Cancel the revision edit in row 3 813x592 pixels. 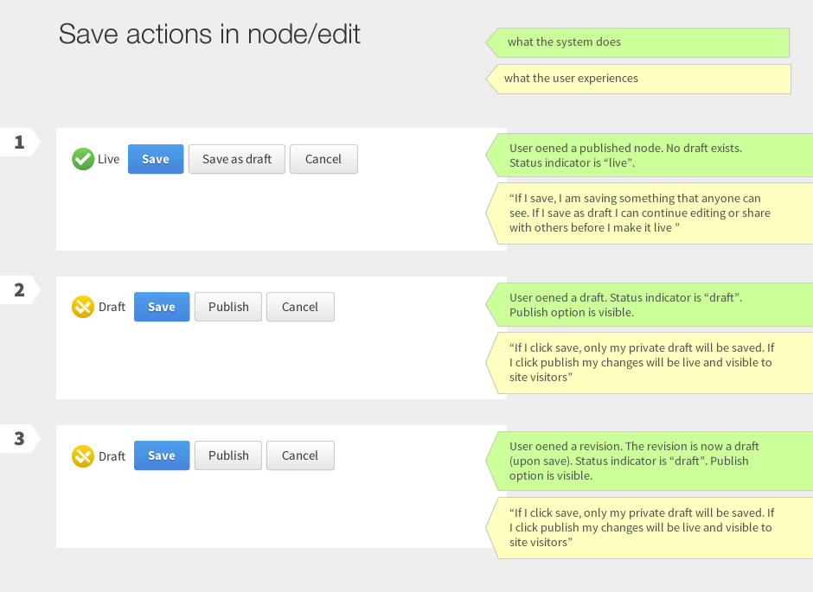(x=300, y=455)
